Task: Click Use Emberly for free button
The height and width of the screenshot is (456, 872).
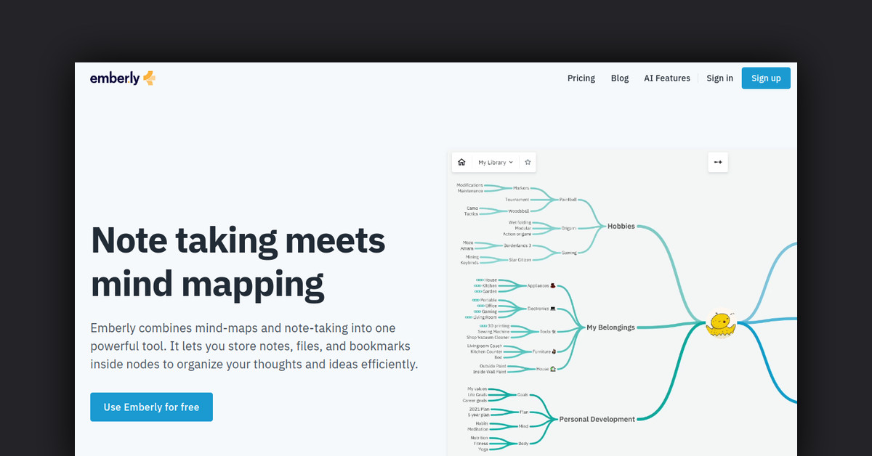Action: (x=151, y=407)
